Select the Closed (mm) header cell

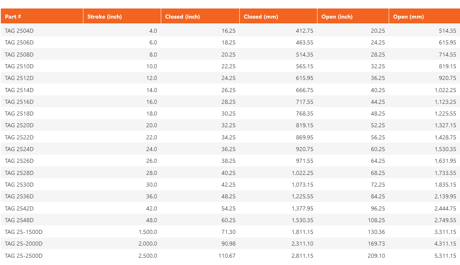(x=261, y=17)
